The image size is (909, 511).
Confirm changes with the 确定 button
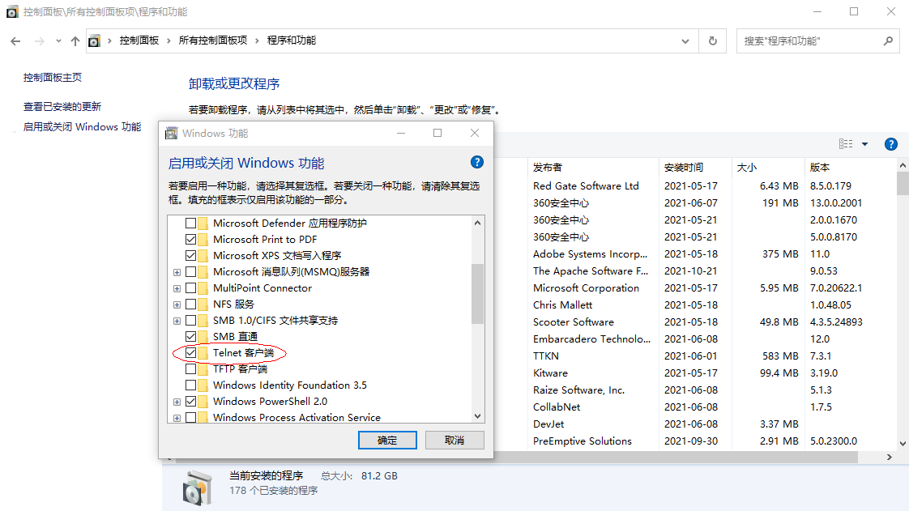pos(386,440)
